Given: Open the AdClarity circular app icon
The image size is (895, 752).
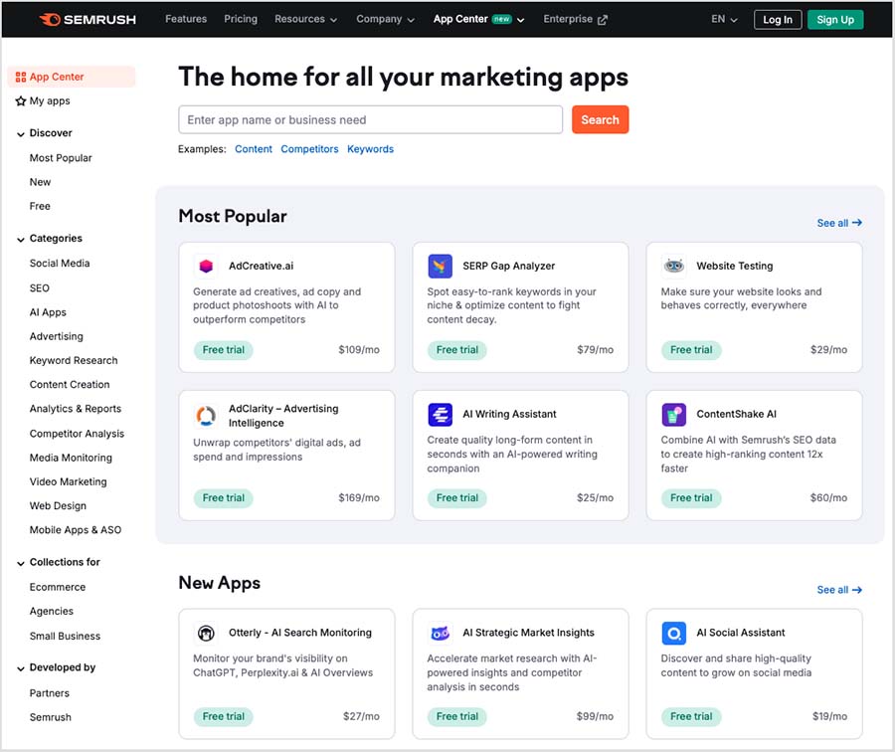Looking at the screenshot, I should coord(206,416).
